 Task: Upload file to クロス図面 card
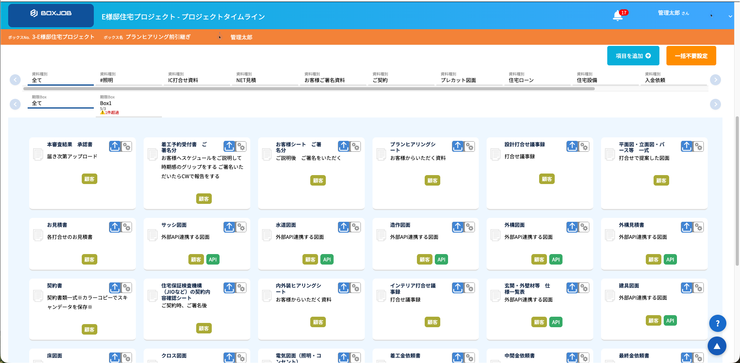click(x=229, y=358)
